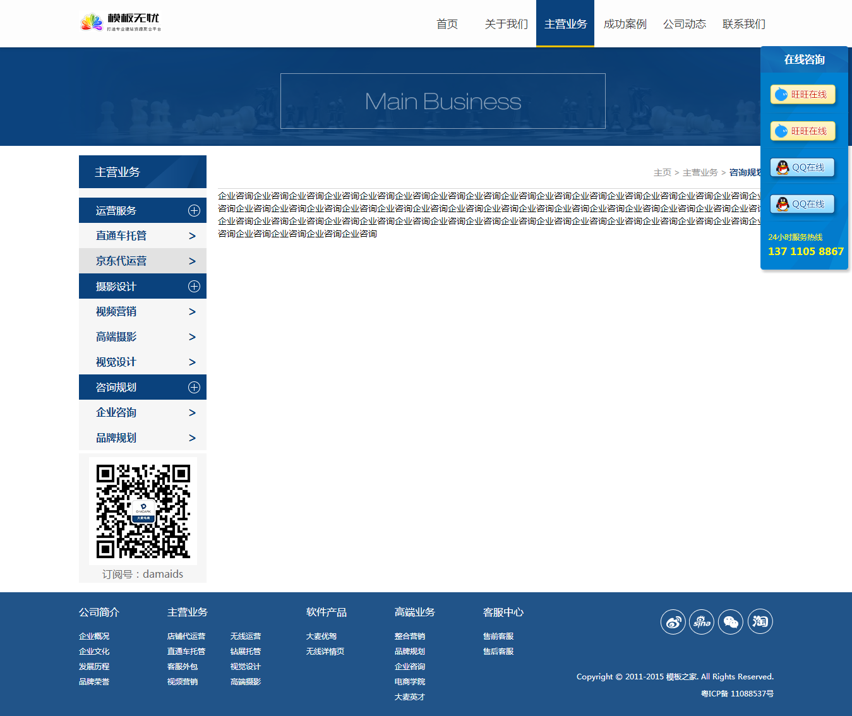Viewport: 852px width, 716px height.
Task: Click the second QQ在线 penguin button
Action: [x=803, y=205]
